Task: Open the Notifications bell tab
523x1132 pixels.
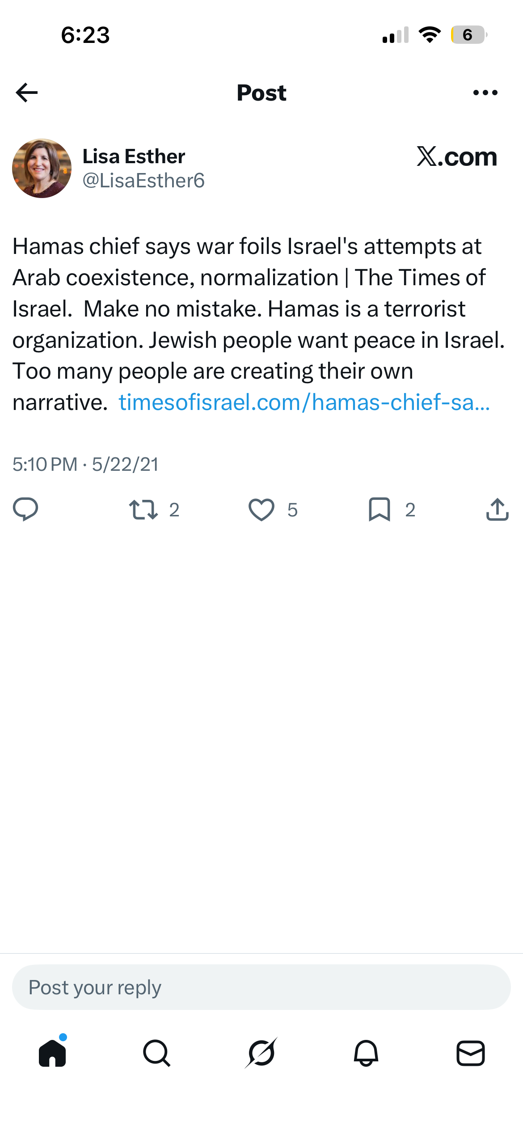Action: (366, 1053)
